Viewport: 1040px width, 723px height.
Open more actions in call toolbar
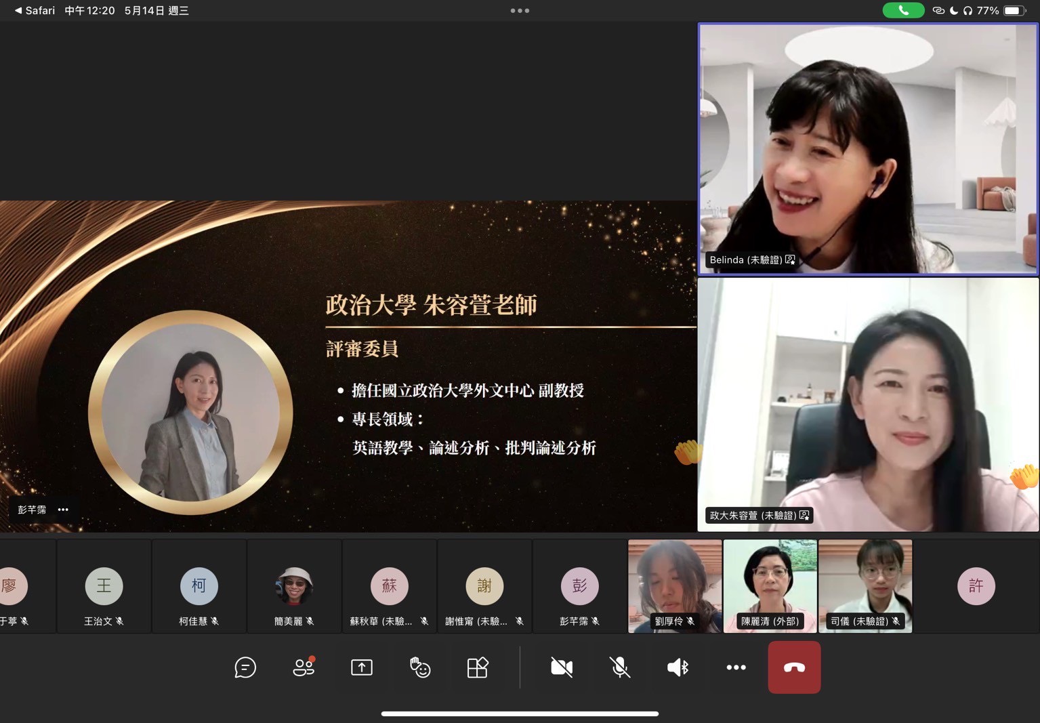point(736,667)
